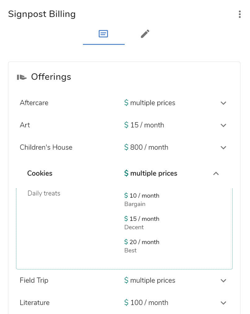Viewport: 250px width, 314px height.
Task: Expand the Aftercare offering chevron
Action: [223, 103]
